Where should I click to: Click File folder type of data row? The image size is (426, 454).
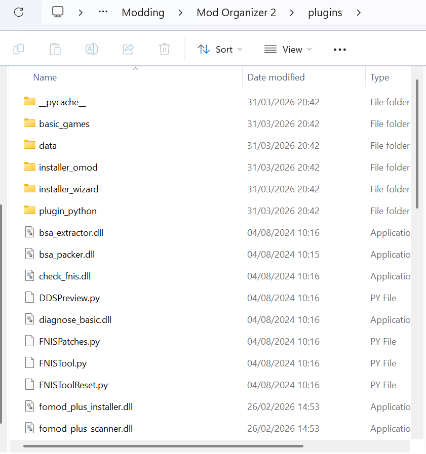tap(390, 145)
